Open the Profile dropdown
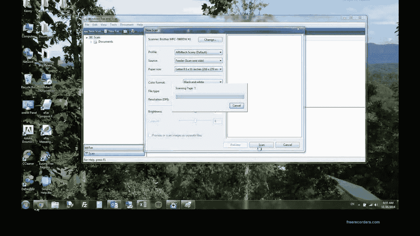This screenshot has height=236, width=420. coord(198,52)
